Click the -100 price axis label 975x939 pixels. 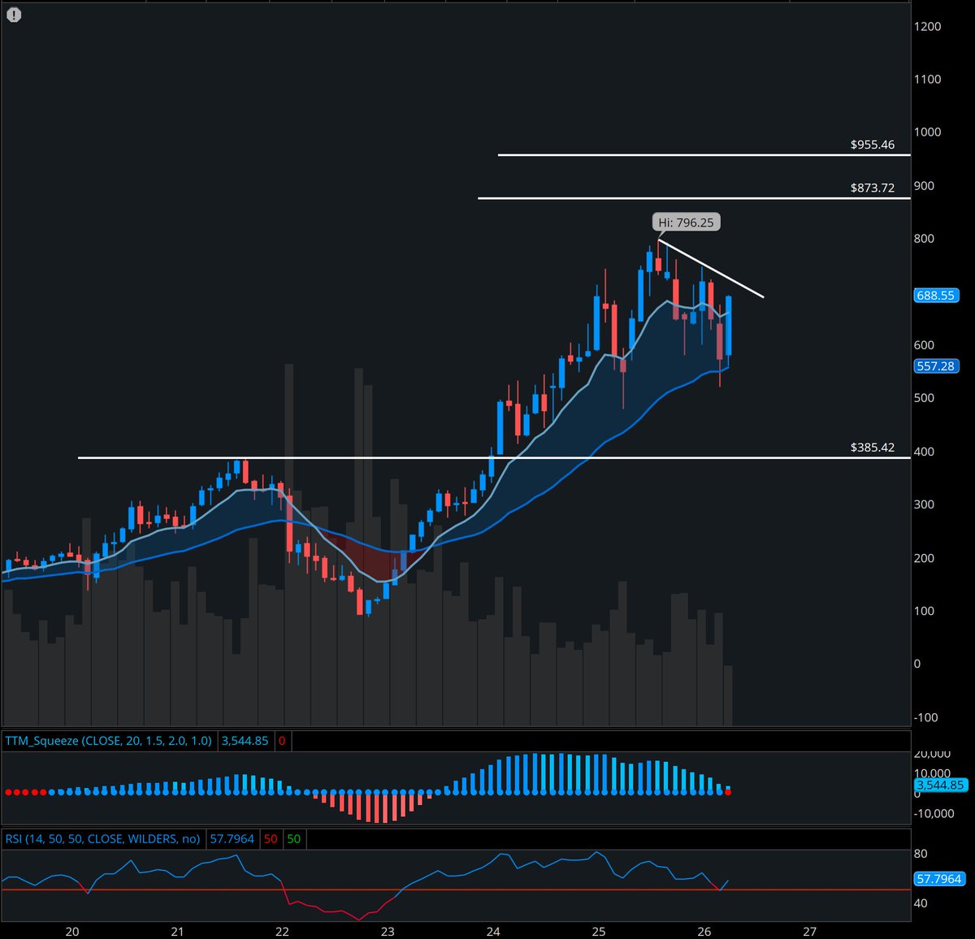tap(926, 717)
